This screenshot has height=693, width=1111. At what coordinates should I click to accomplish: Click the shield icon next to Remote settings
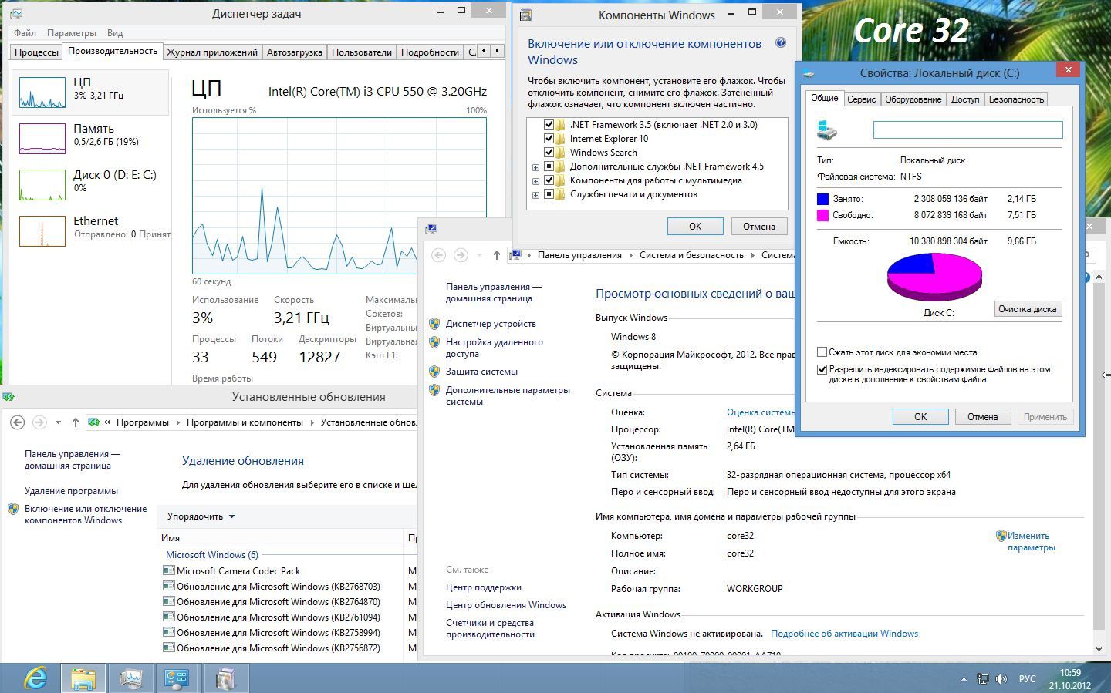click(434, 342)
